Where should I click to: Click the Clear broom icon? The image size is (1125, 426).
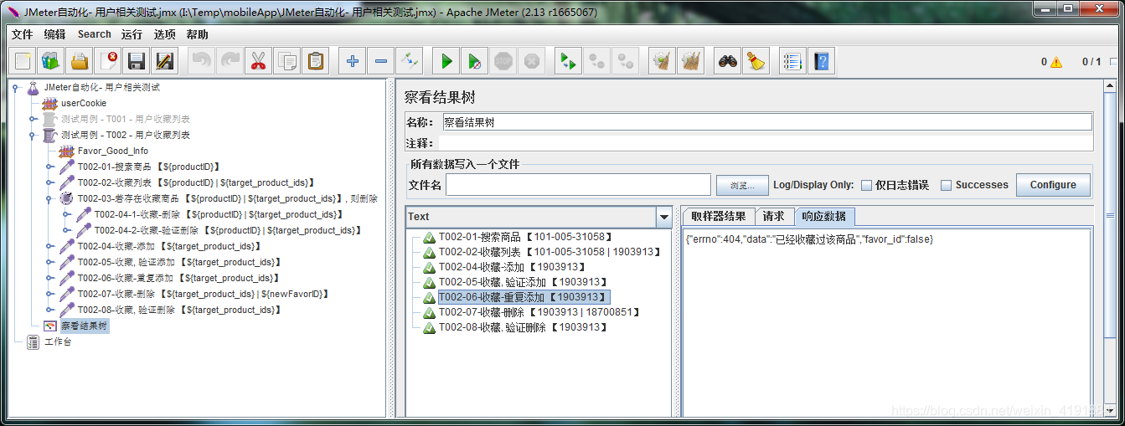[x=663, y=61]
